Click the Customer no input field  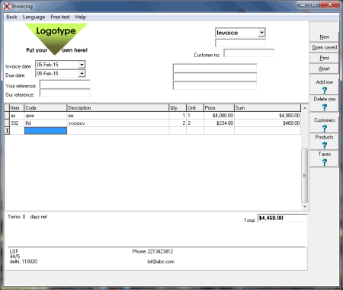249,53
